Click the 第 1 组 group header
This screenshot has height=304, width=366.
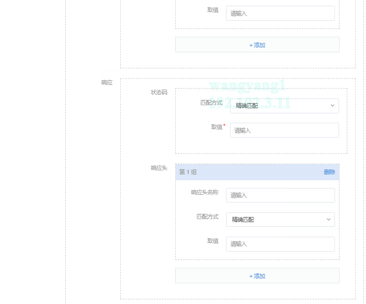[249, 172]
